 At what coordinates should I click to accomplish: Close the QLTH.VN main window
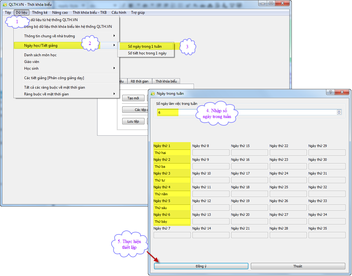coord(282,3)
